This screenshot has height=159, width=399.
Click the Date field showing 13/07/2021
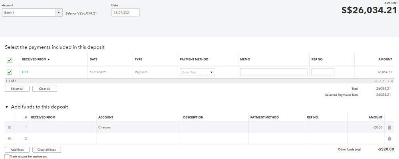tap(125, 13)
